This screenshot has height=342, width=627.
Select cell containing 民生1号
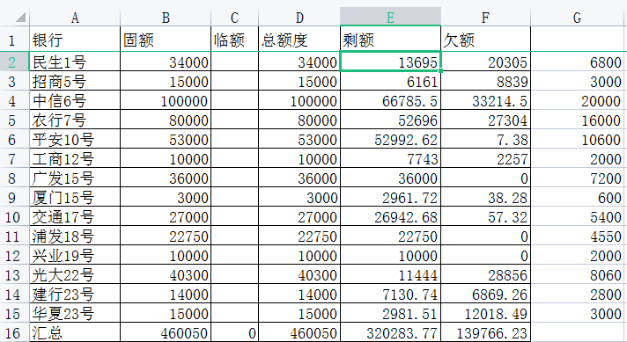click(75, 62)
